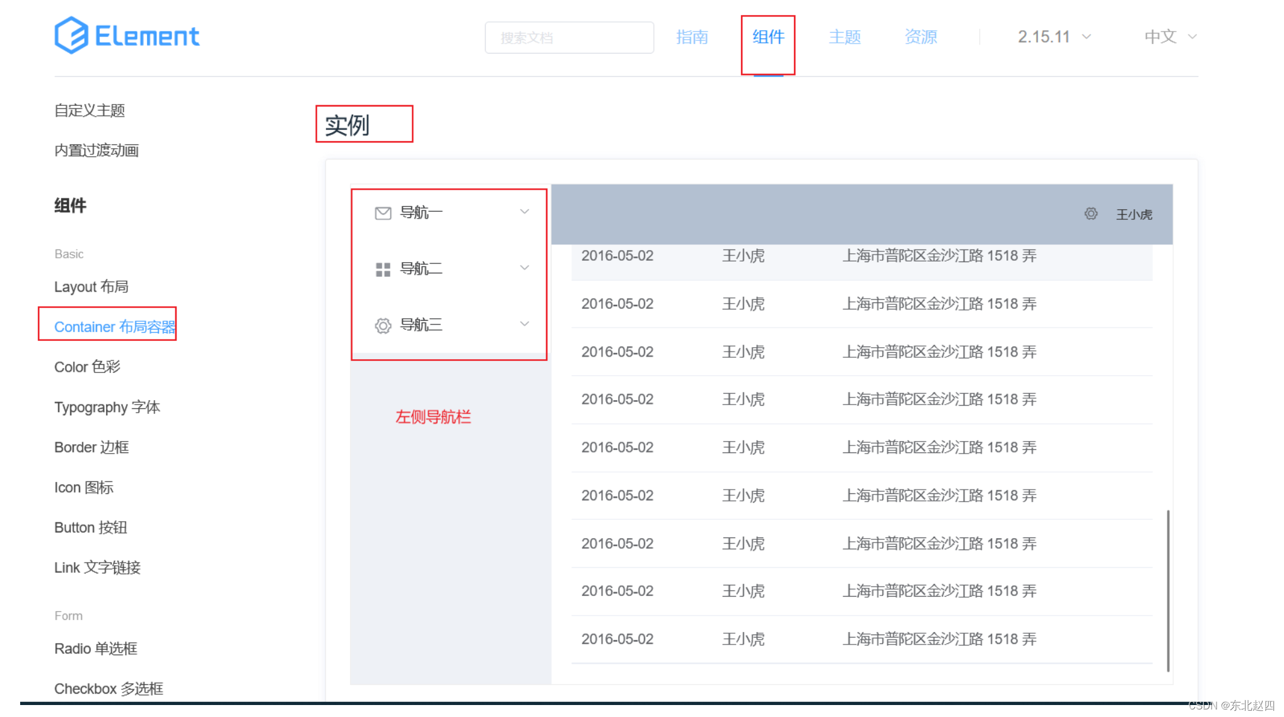
Task: Switch to the 指南 section
Action: coord(692,37)
